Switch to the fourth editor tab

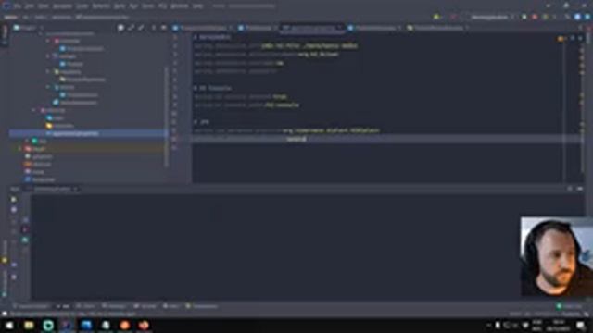[x=375, y=28]
